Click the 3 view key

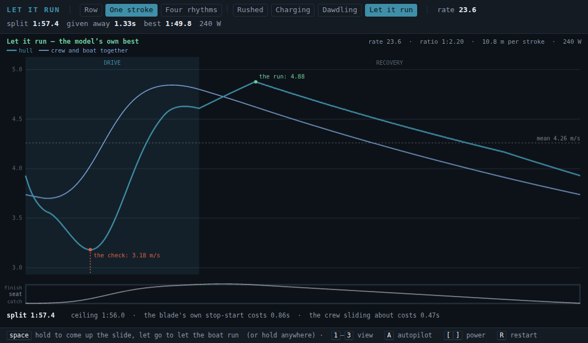coord(349,335)
